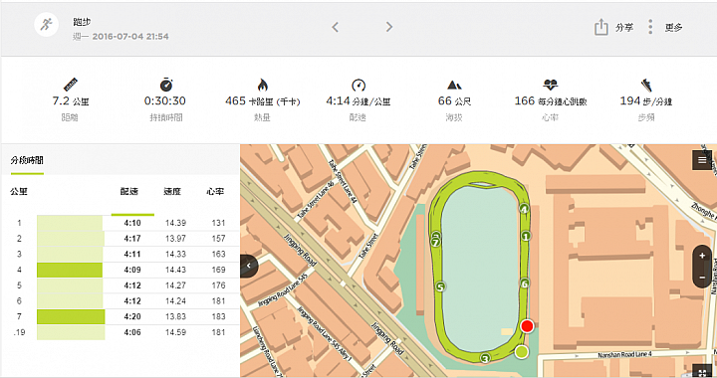The height and width of the screenshot is (378, 717).
Task: Click the 更多 more label
Action: pyautogui.click(x=673, y=28)
